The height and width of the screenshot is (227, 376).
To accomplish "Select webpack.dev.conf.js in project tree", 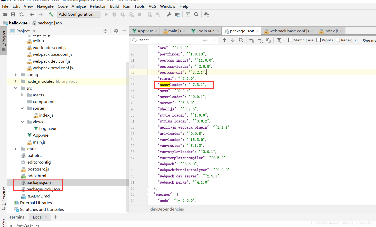I will [x=52, y=61].
